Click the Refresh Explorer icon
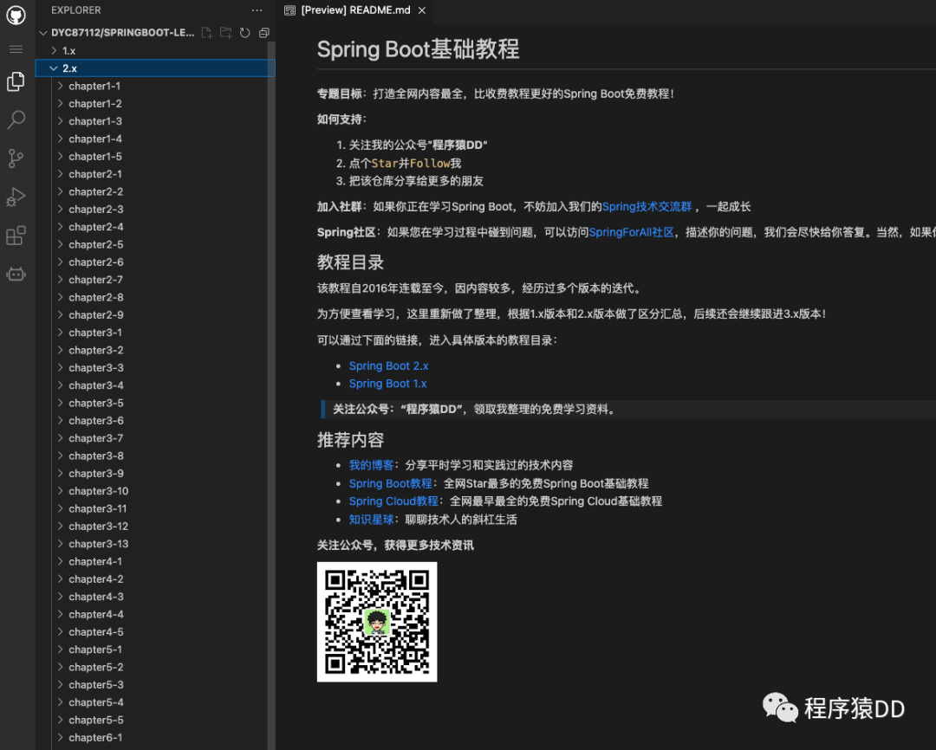The image size is (936, 750). point(244,33)
